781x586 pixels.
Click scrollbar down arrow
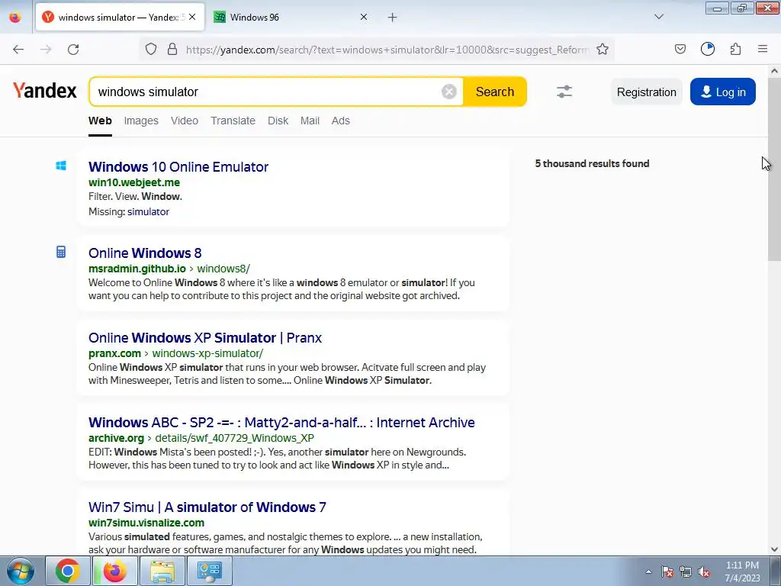[x=774, y=549]
